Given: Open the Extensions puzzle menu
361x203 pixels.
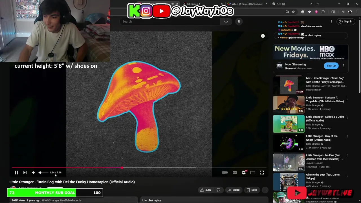Looking at the screenshot, I should 323,12.
